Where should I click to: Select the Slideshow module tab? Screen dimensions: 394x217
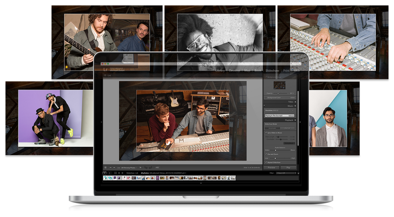(x=273, y=71)
